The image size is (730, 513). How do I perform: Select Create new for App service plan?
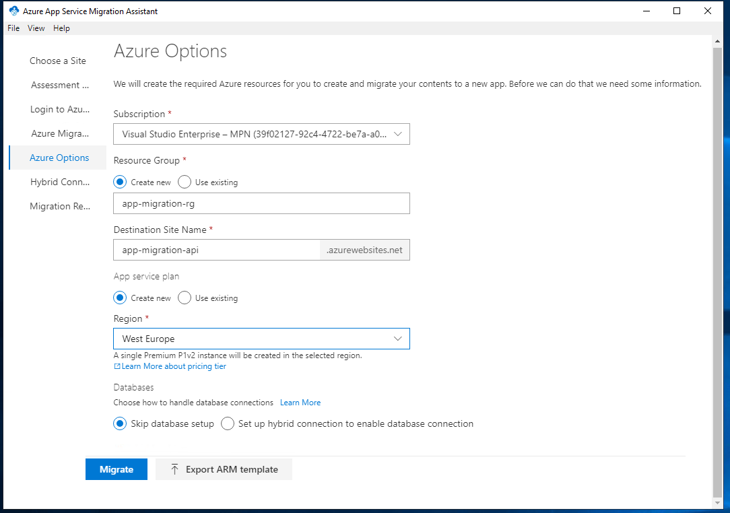120,298
